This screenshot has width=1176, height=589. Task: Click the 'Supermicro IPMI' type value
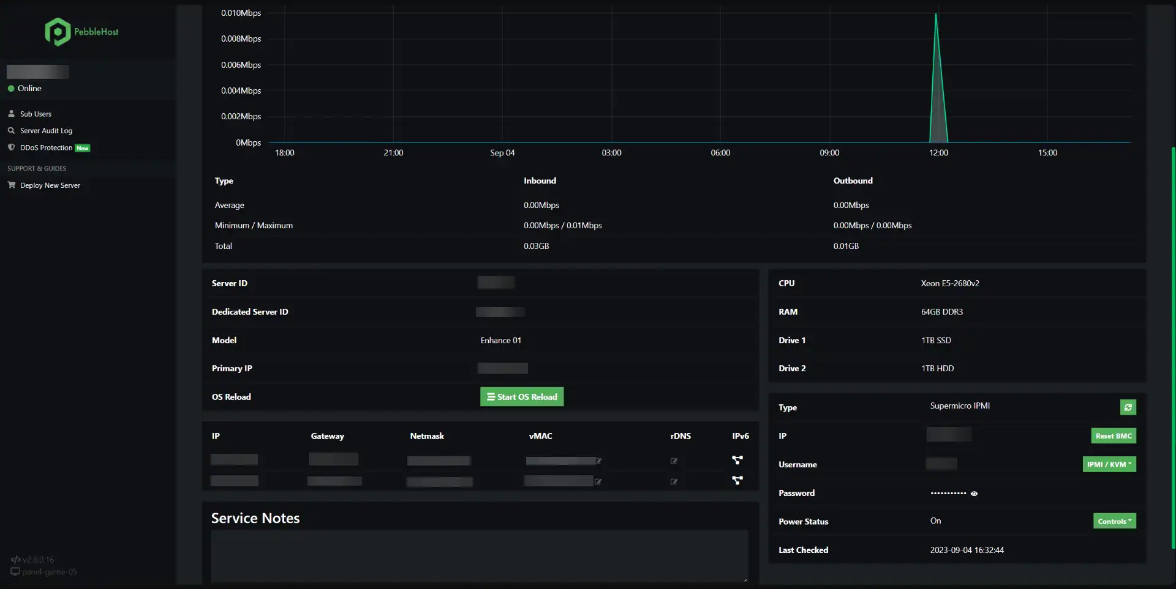[960, 406]
